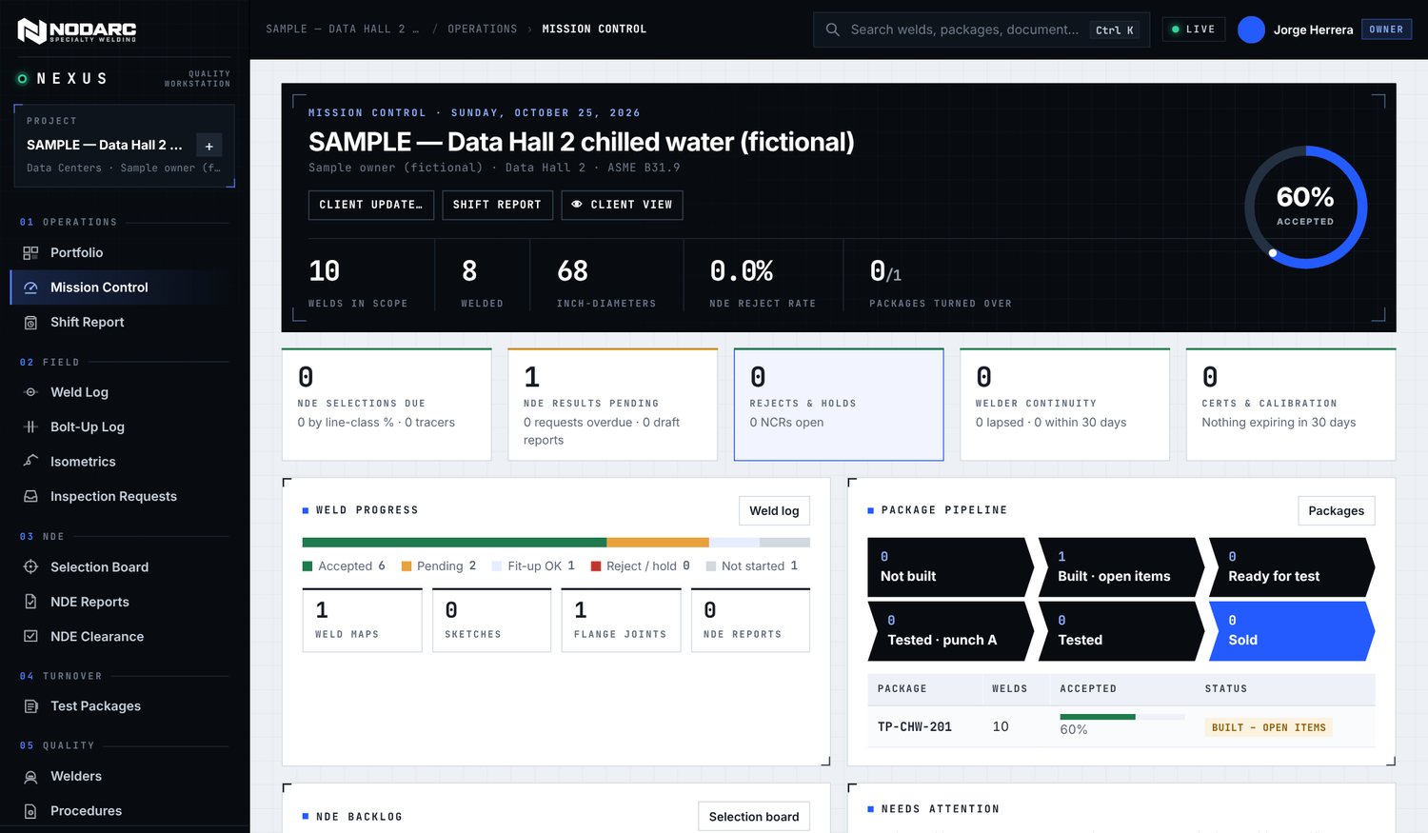Click the Test Packages icon
The height and width of the screenshot is (833, 1428).
(x=30, y=706)
